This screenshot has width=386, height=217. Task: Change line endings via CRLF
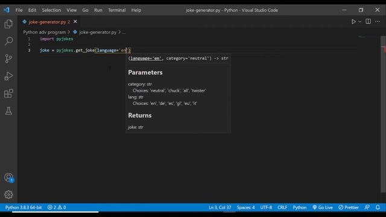click(282, 207)
